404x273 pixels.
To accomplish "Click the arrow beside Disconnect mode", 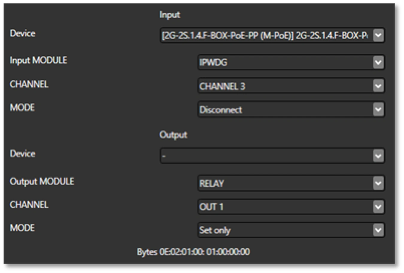I will click(378, 110).
